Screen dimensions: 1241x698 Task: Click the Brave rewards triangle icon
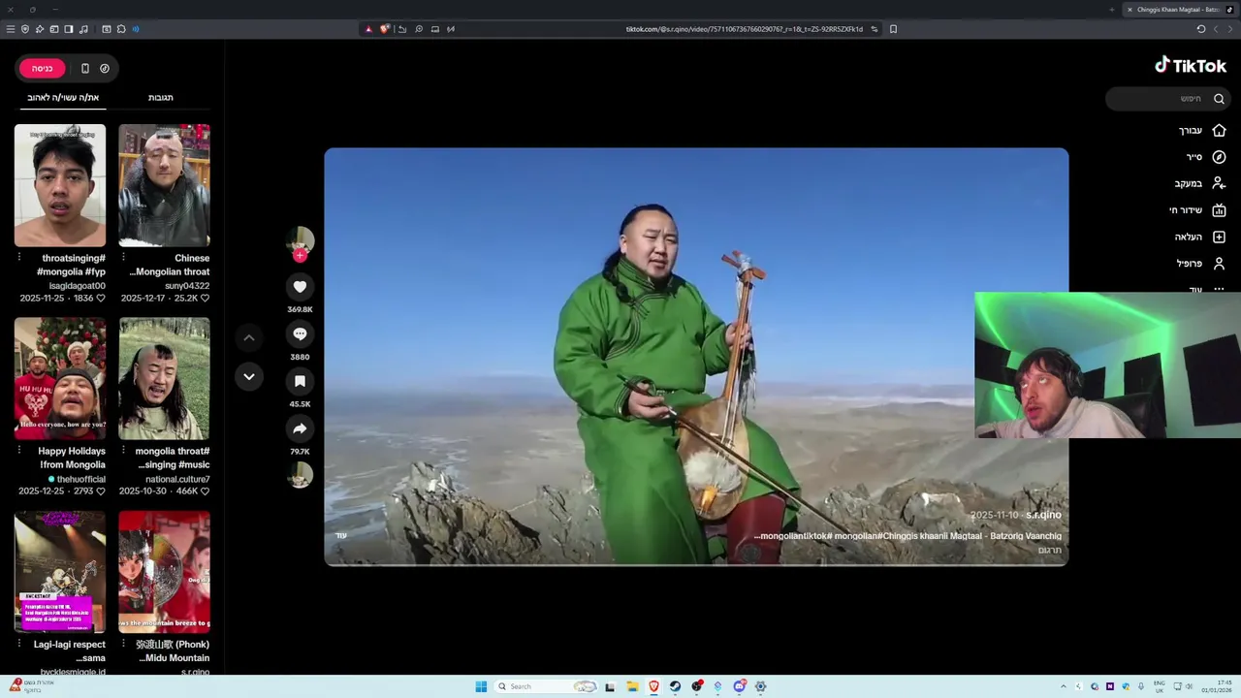point(368,29)
